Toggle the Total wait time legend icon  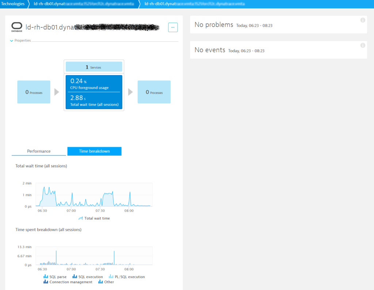click(81, 218)
